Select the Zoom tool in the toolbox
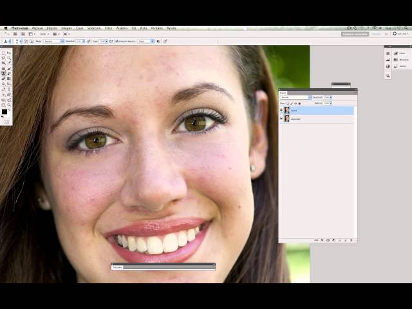The image size is (412, 309). pyautogui.click(x=8, y=105)
